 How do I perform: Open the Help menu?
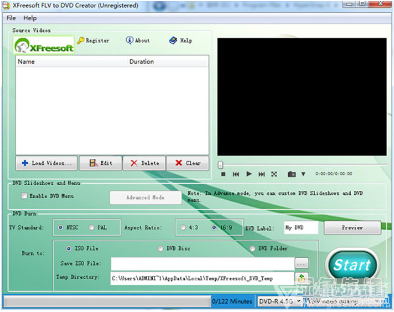[x=30, y=18]
